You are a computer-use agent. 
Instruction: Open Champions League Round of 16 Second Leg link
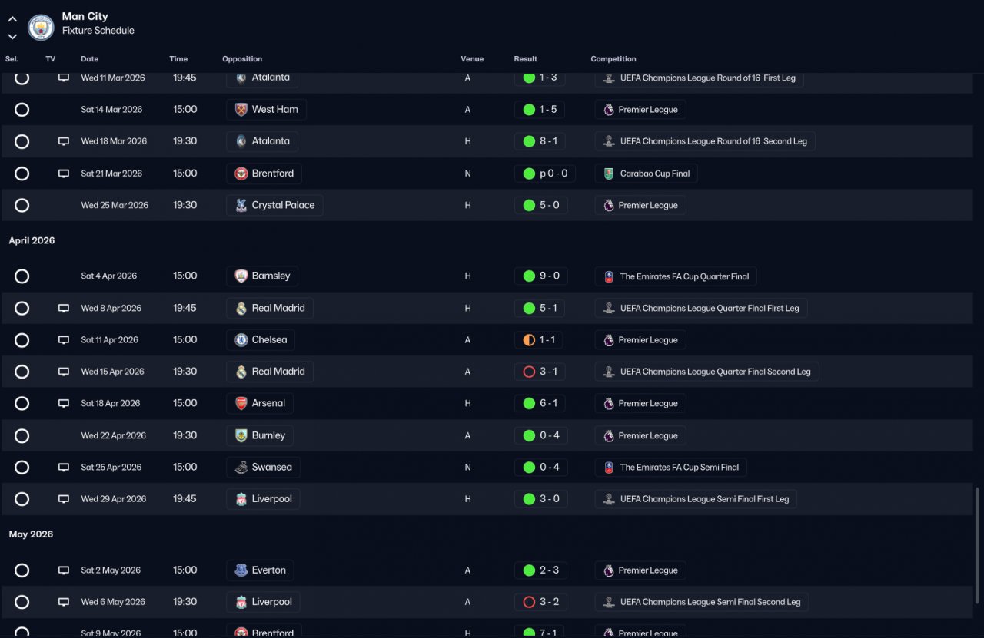(x=706, y=141)
